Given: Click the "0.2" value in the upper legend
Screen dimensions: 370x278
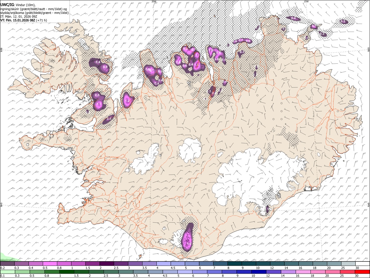Looking at the screenshot, I should coord(2,268).
